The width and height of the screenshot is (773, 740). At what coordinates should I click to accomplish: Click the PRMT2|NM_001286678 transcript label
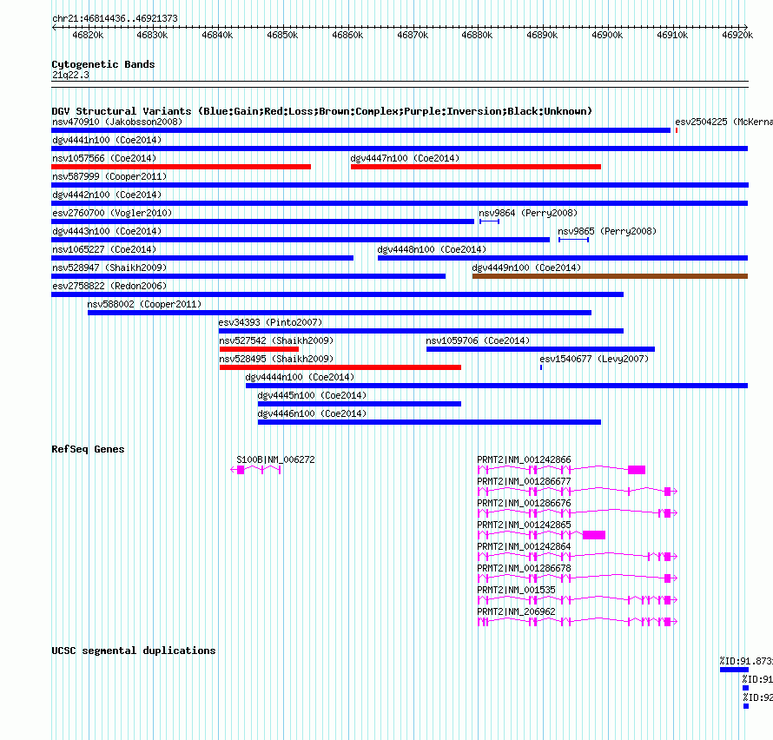coord(524,568)
